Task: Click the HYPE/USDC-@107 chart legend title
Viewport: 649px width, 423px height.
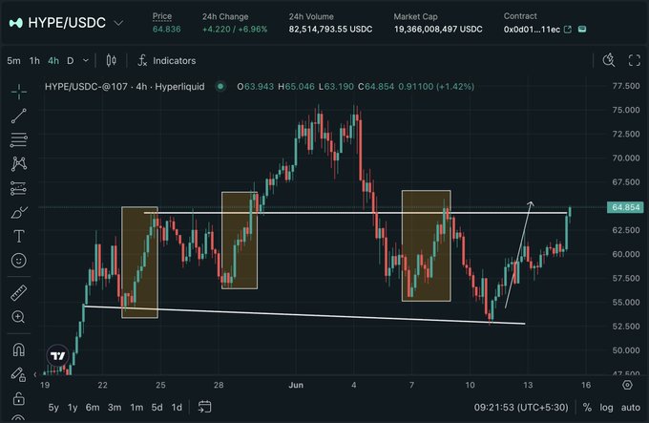Action: 125,87
